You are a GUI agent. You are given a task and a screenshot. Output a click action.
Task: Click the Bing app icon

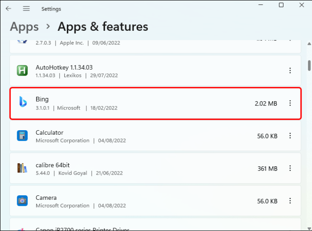pyautogui.click(x=22, y=103)
